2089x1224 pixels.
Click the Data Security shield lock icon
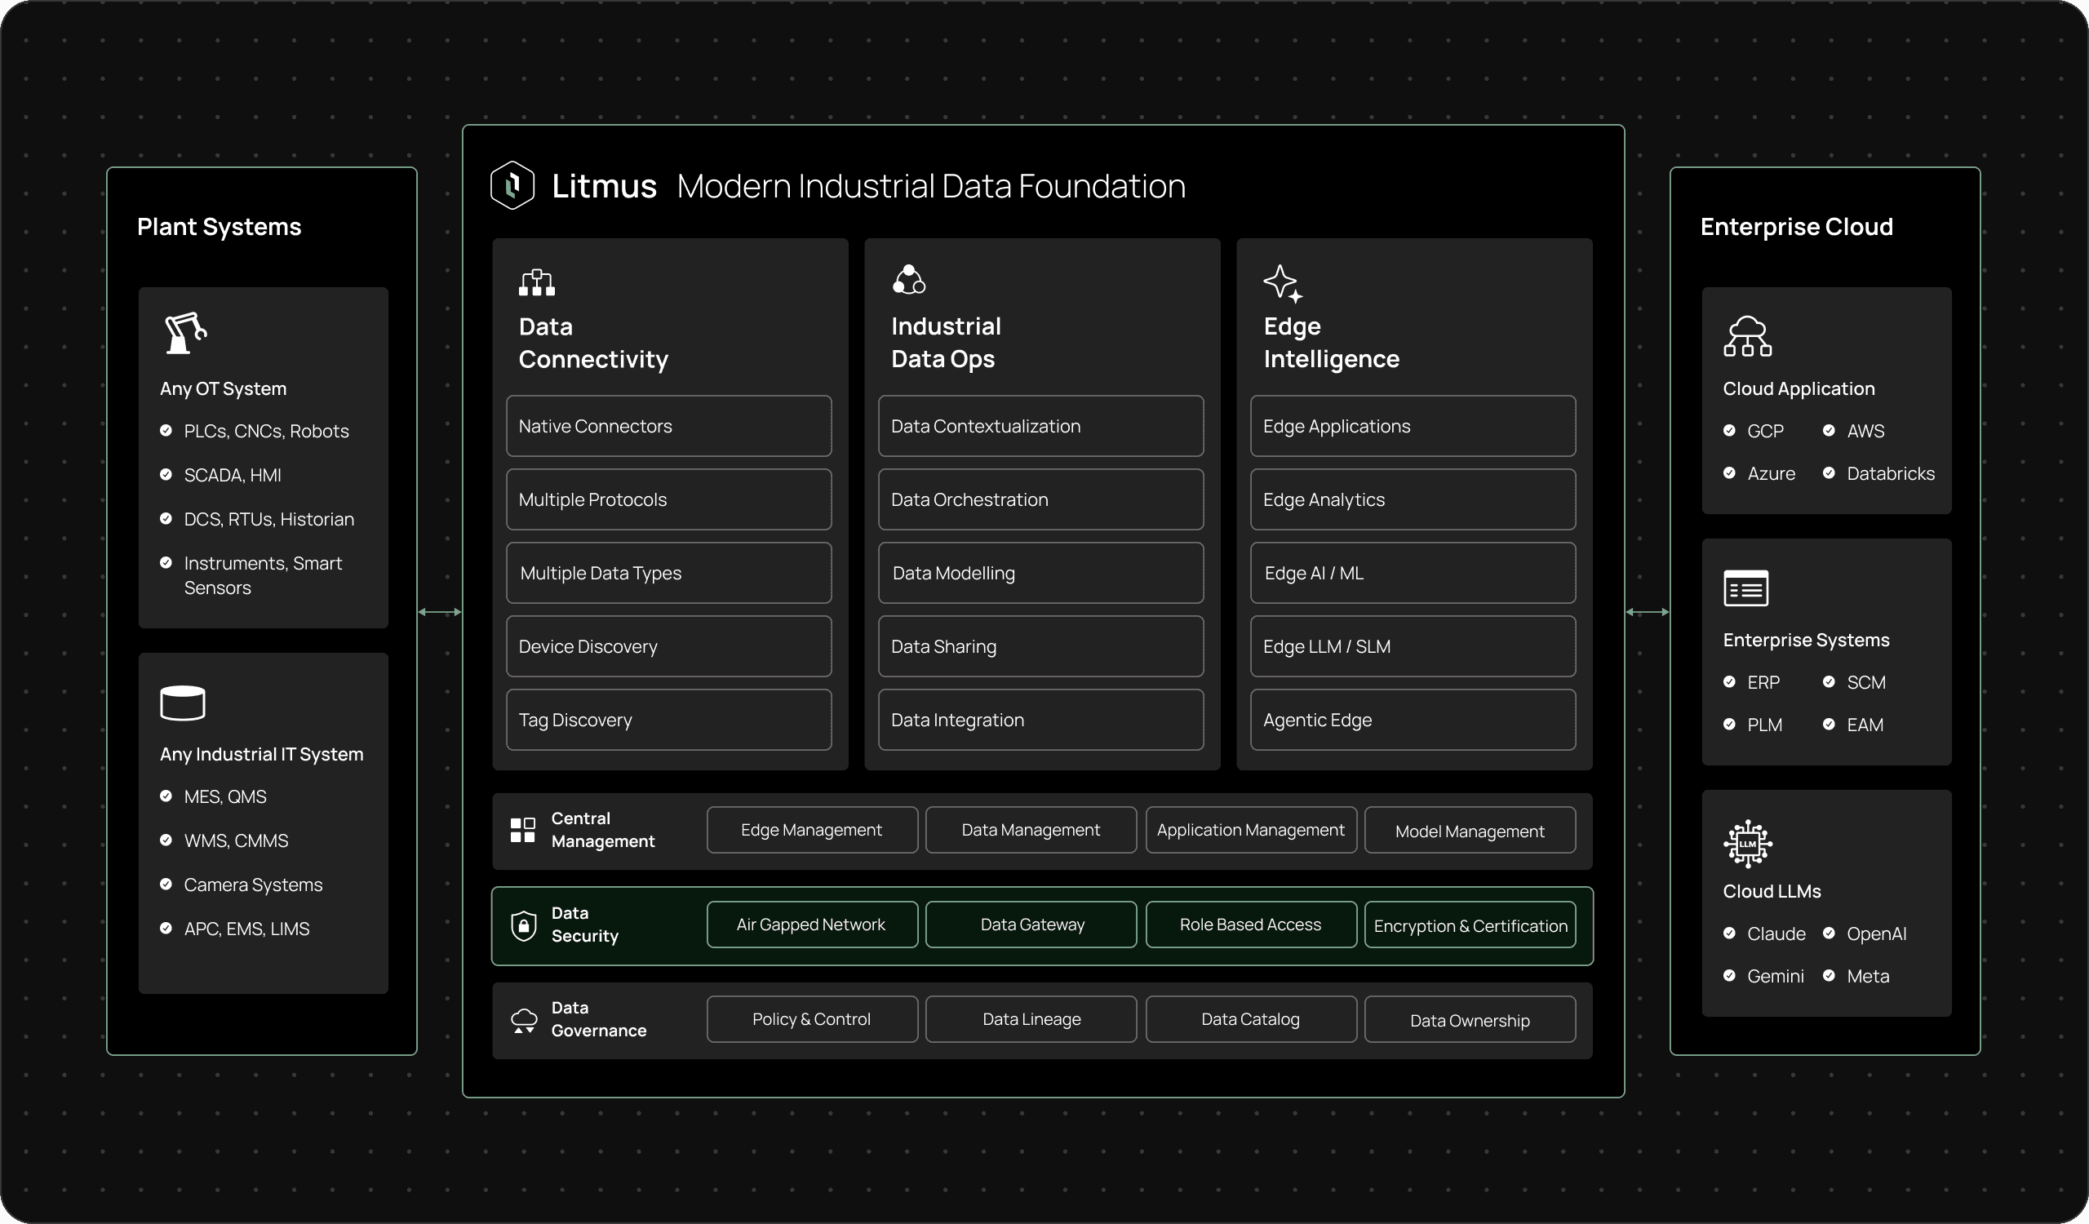click(x=523, y=925)
